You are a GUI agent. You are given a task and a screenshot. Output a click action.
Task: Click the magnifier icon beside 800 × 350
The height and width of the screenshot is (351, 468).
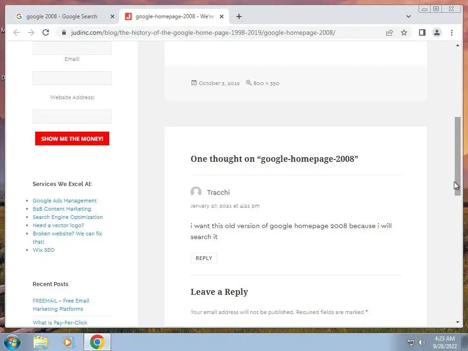point(249,83)
